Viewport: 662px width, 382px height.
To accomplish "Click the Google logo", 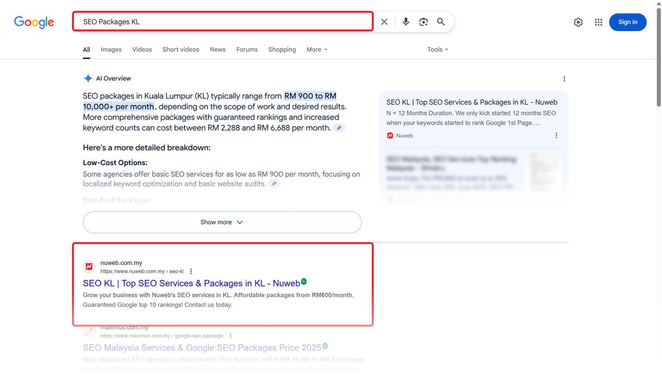I will coord(34,22).
